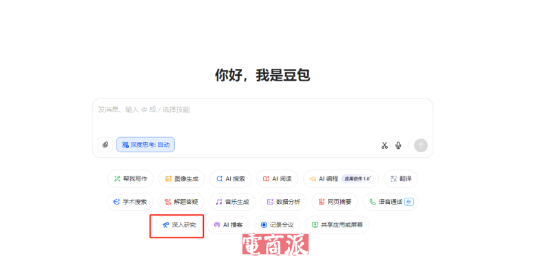Select the AI 播客 skill

[228, 225]
